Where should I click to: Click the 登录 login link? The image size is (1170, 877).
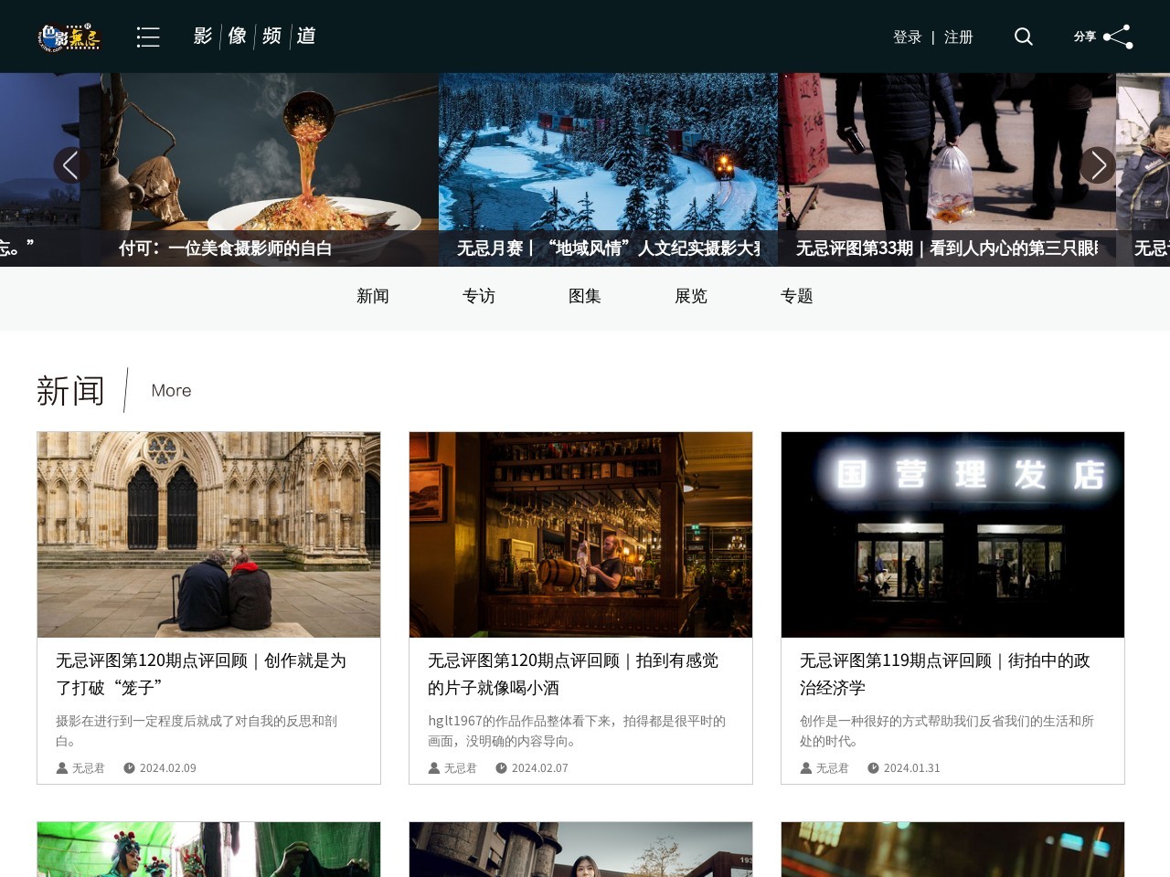[x=907, y=37]
